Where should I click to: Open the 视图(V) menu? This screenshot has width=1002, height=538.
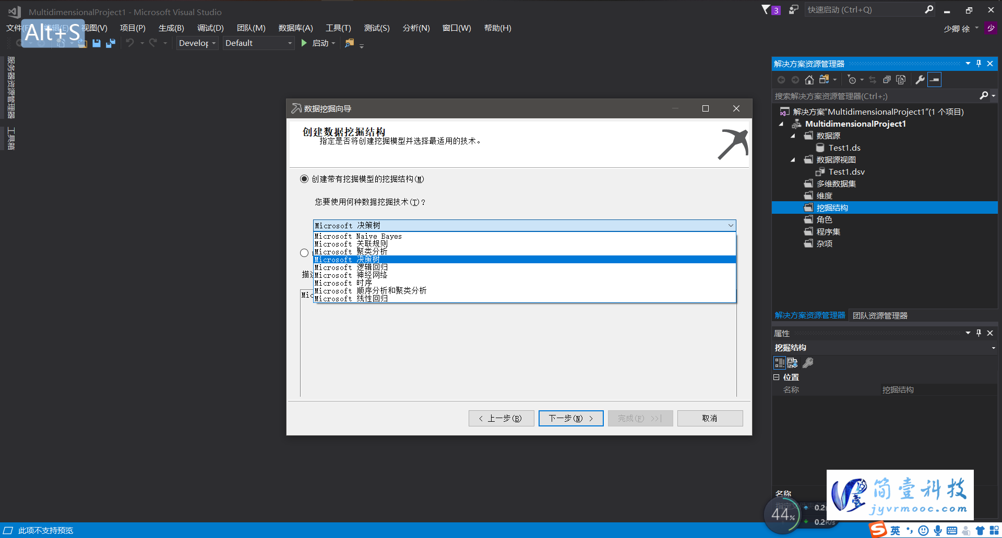click(x=94, y=28)
